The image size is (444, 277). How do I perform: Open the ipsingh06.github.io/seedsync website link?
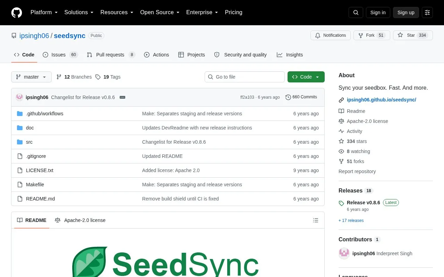tap(382, 100)
